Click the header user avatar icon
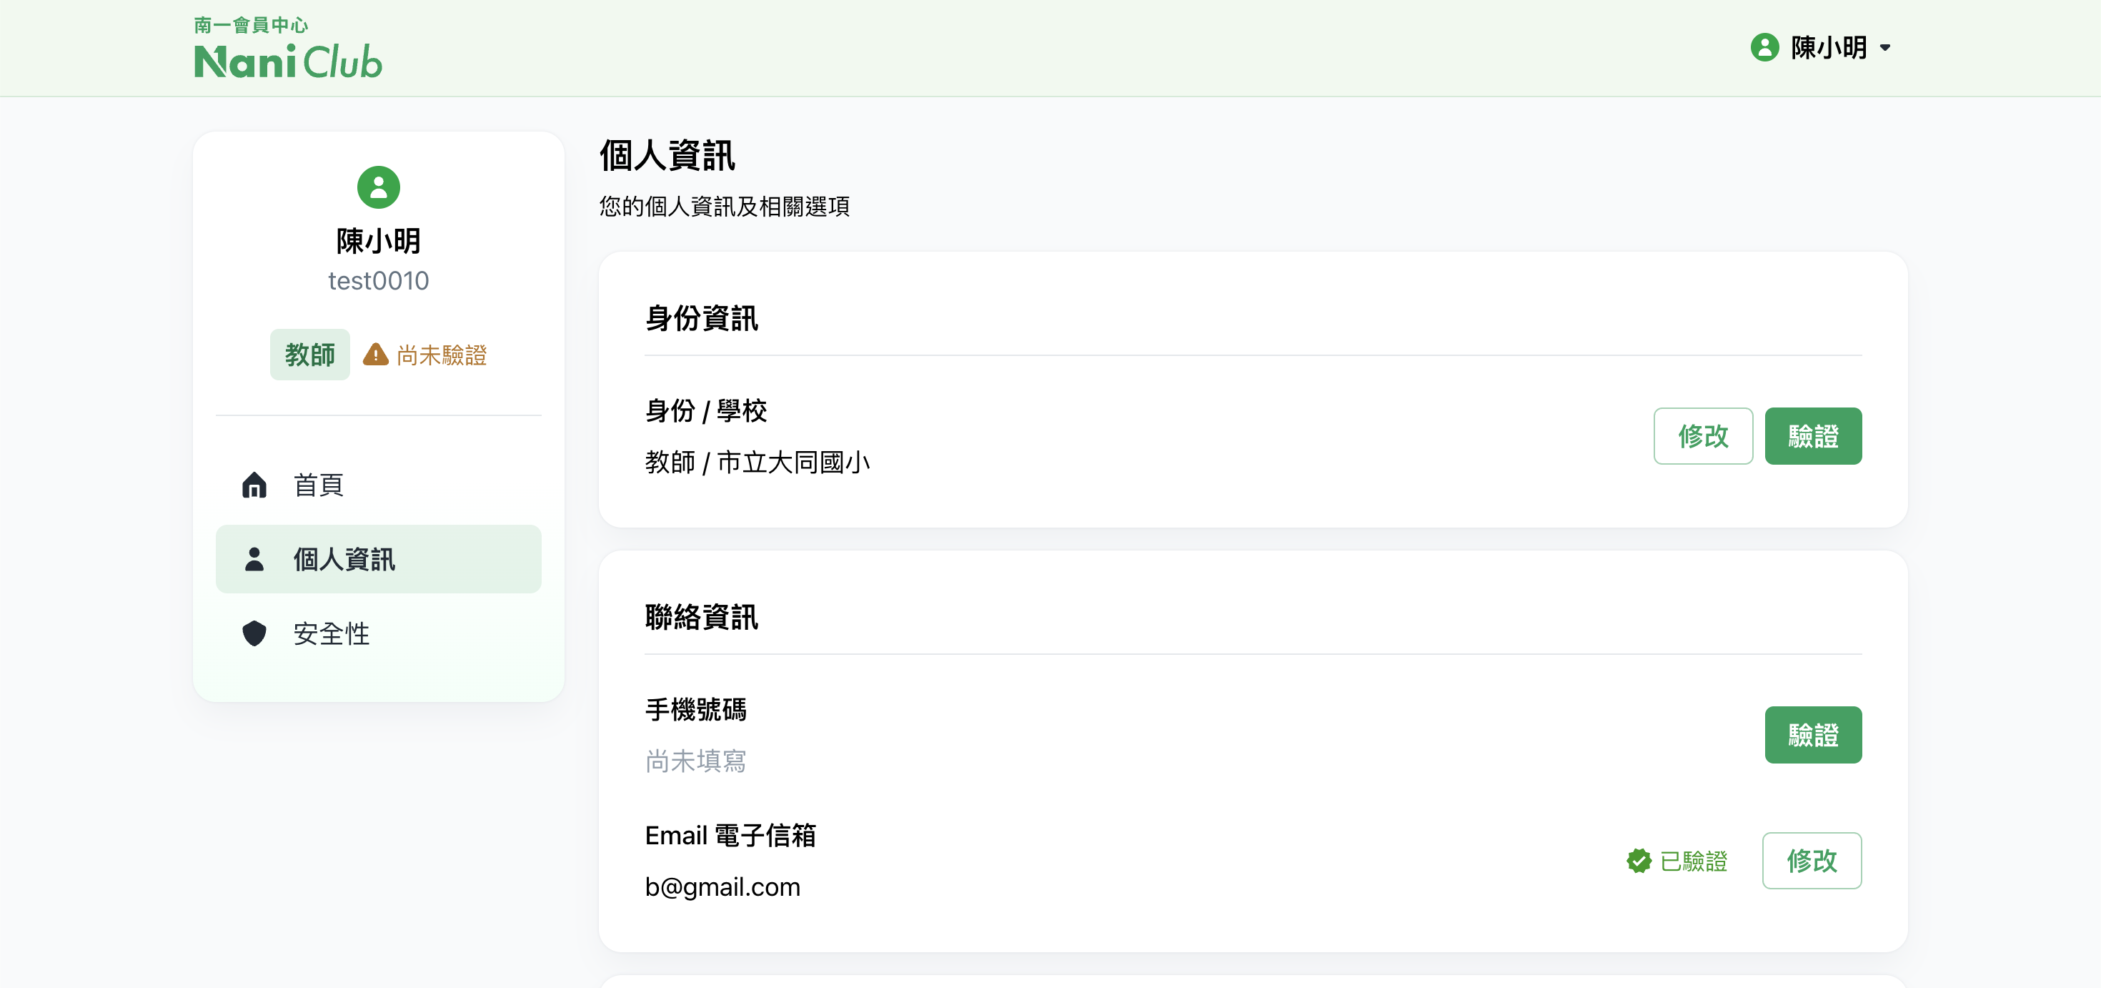The image size is (2101, 988). click(x=1764, y=47)
